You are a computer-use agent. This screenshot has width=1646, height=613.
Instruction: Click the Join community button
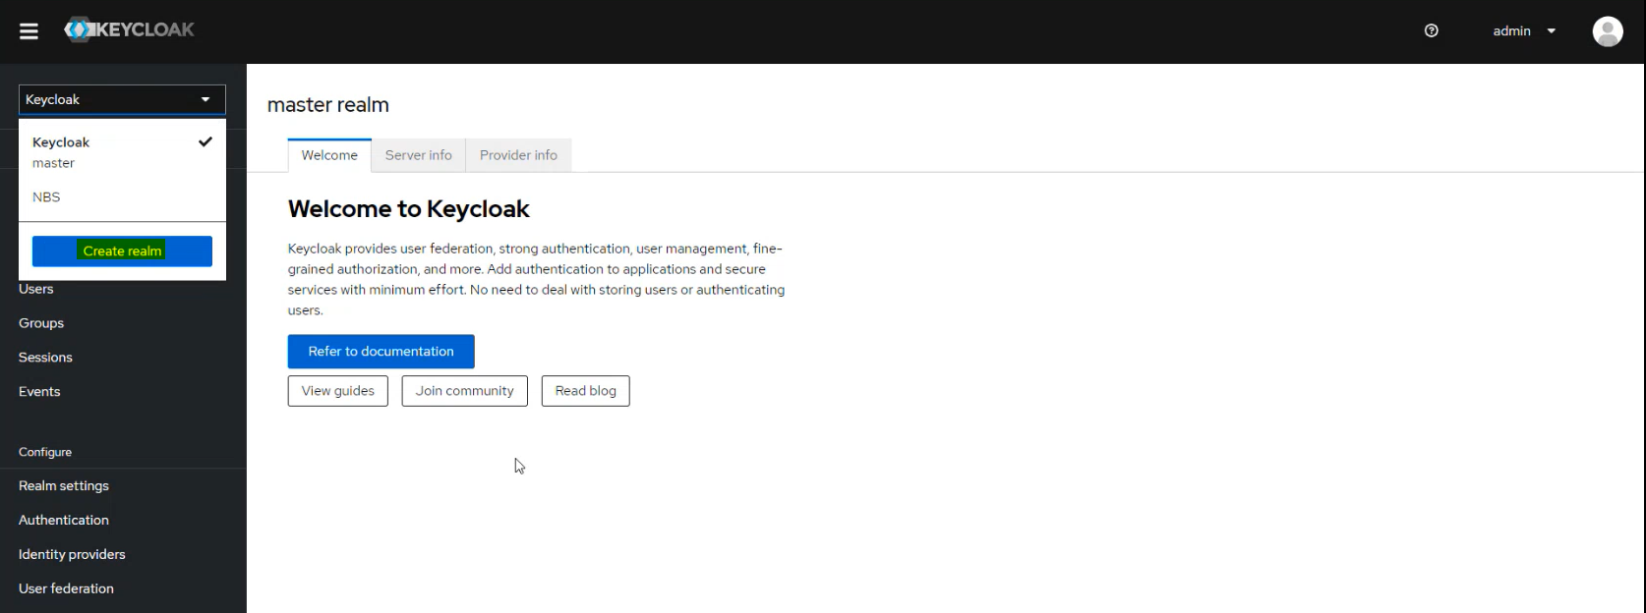465,391
